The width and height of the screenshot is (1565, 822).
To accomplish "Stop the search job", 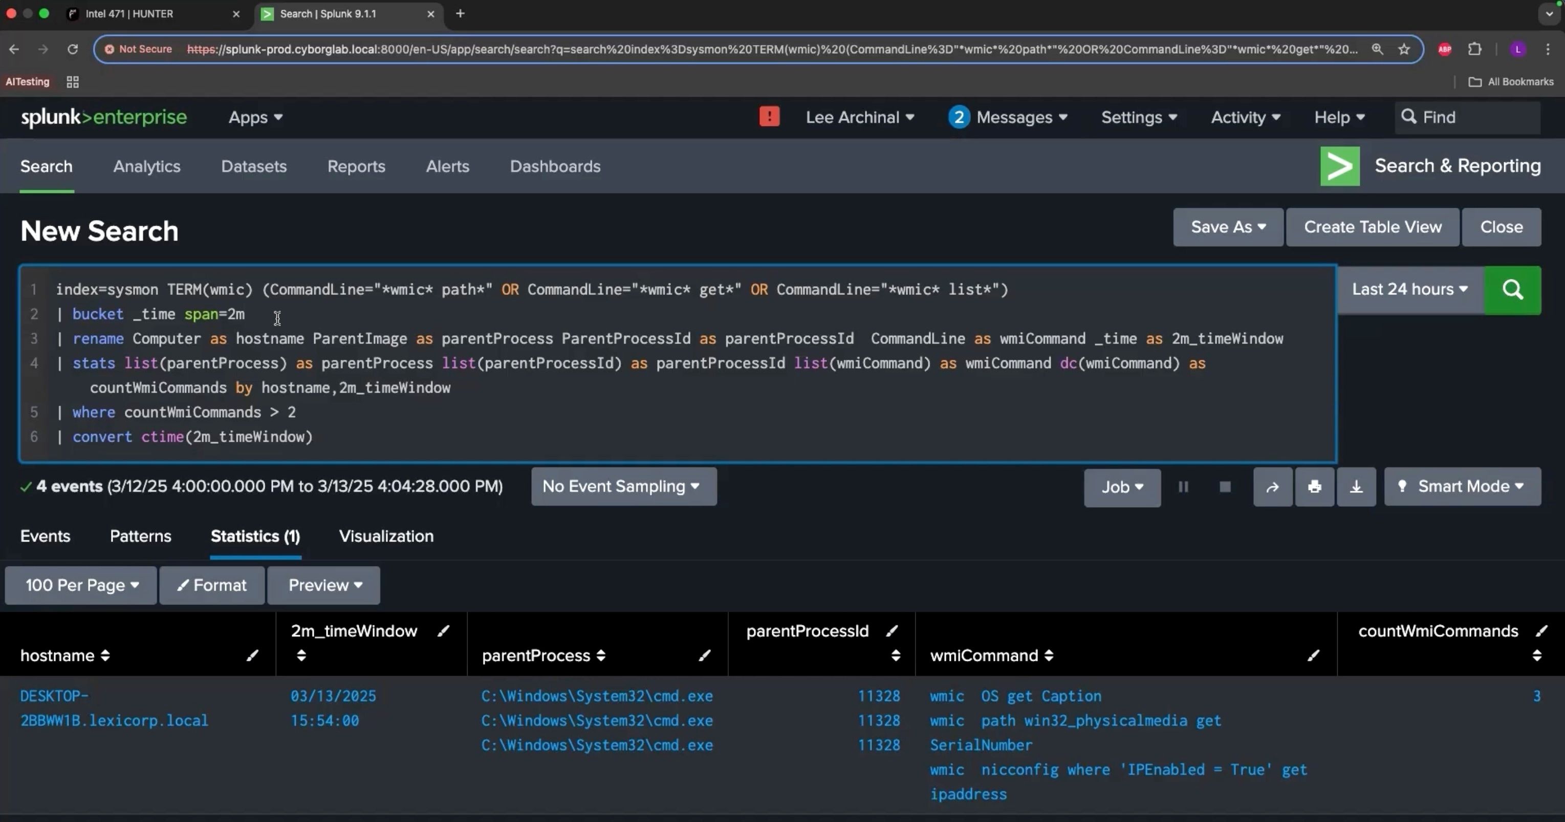I will tap(1225, 487).
